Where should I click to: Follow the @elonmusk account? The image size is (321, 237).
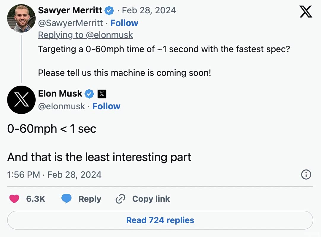(106, 106)
